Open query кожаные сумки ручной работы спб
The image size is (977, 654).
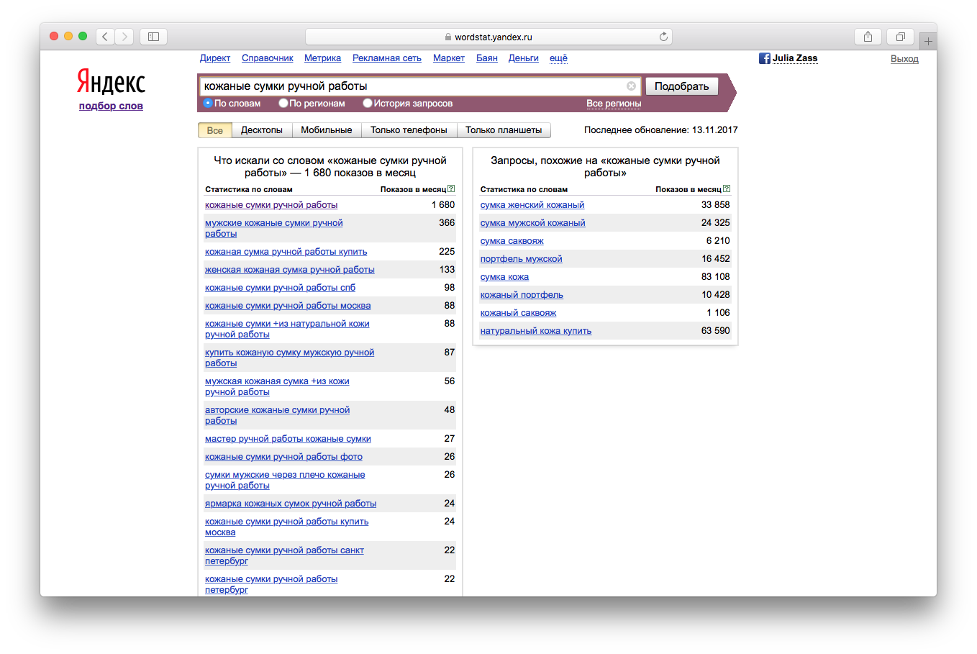(x=281, y=288)
